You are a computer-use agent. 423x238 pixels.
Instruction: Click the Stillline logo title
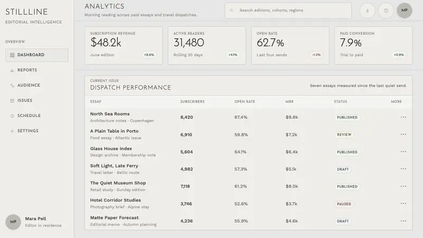(x=26, y=12)
